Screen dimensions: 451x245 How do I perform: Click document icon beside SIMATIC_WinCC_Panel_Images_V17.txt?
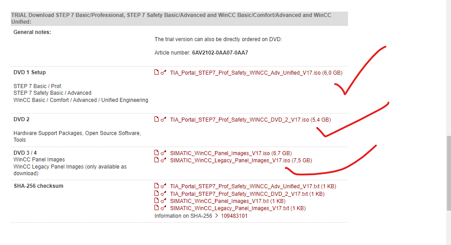point(157,201)
